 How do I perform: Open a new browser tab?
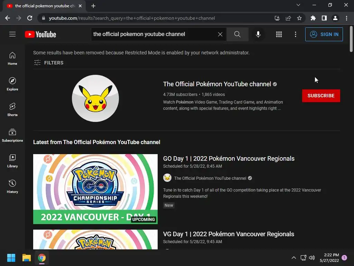click(93, 6)
